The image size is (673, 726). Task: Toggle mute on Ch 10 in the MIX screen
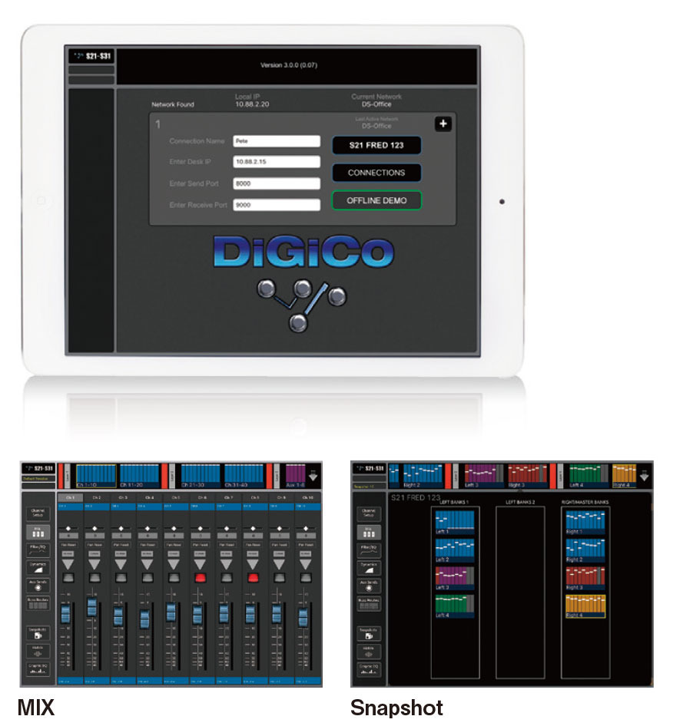click(305, 577)
